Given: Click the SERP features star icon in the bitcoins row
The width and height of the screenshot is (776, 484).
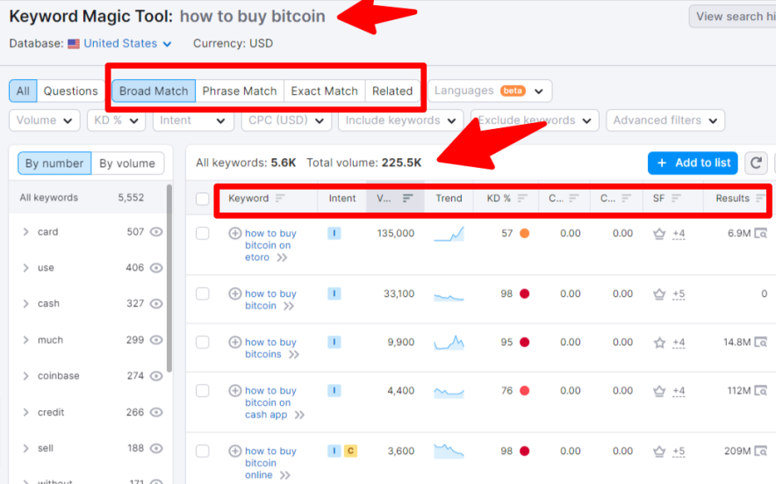Looking at the screenshot, I should (x=659, y=343).
